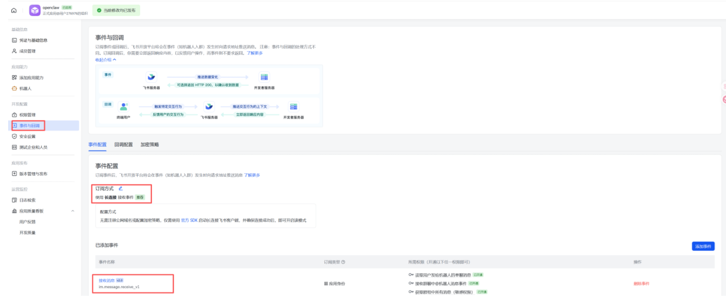Open 成员管理 in the sidebar
This screenshot has height=303, width=726.
[x=27, y=51]
